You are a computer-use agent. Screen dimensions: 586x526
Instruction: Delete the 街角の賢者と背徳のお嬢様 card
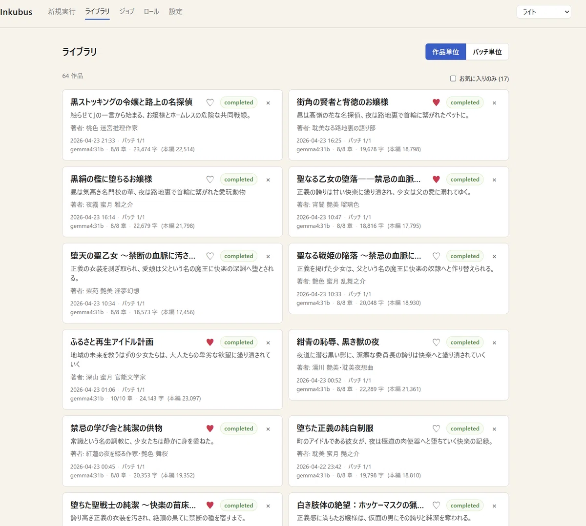[494, 103]
